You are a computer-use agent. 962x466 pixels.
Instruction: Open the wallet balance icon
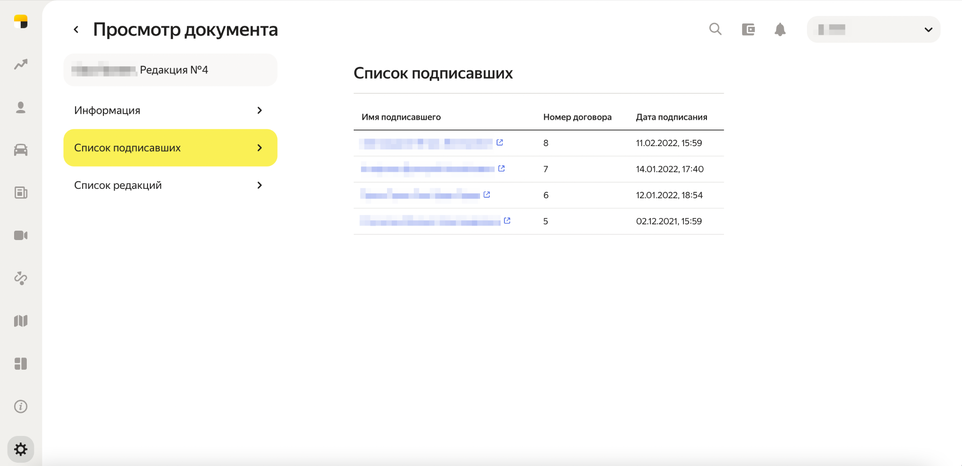(748, 30)
